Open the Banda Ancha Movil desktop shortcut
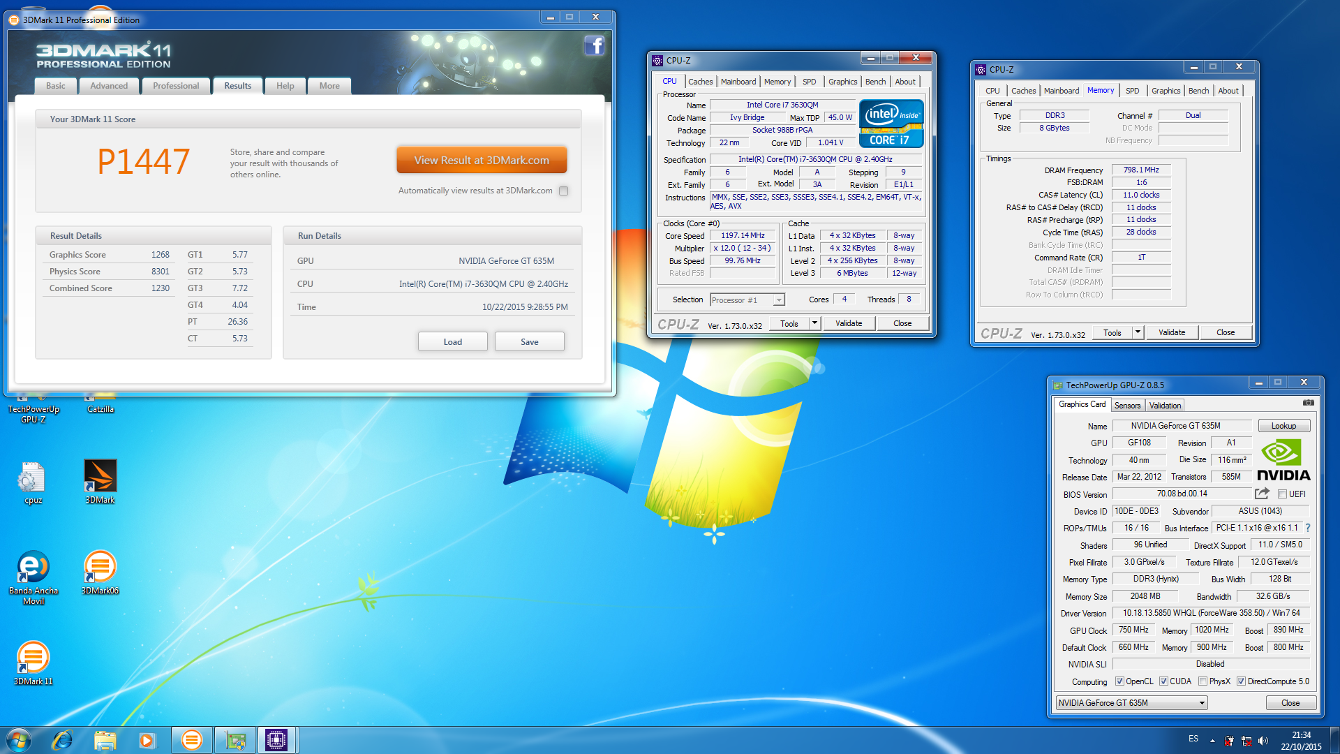1340x754 pixels. pos(33,577)
